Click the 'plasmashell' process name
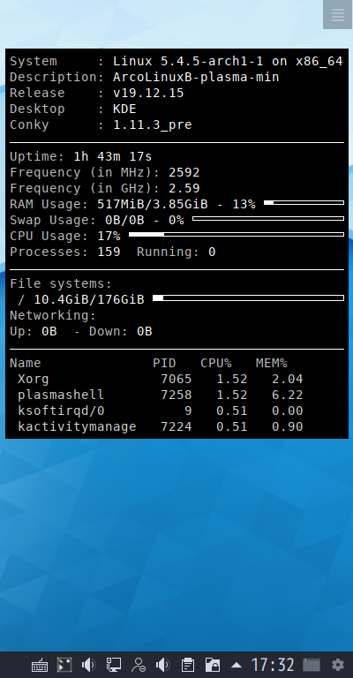Viewport: 353px width, 678px height. point(61,395)
